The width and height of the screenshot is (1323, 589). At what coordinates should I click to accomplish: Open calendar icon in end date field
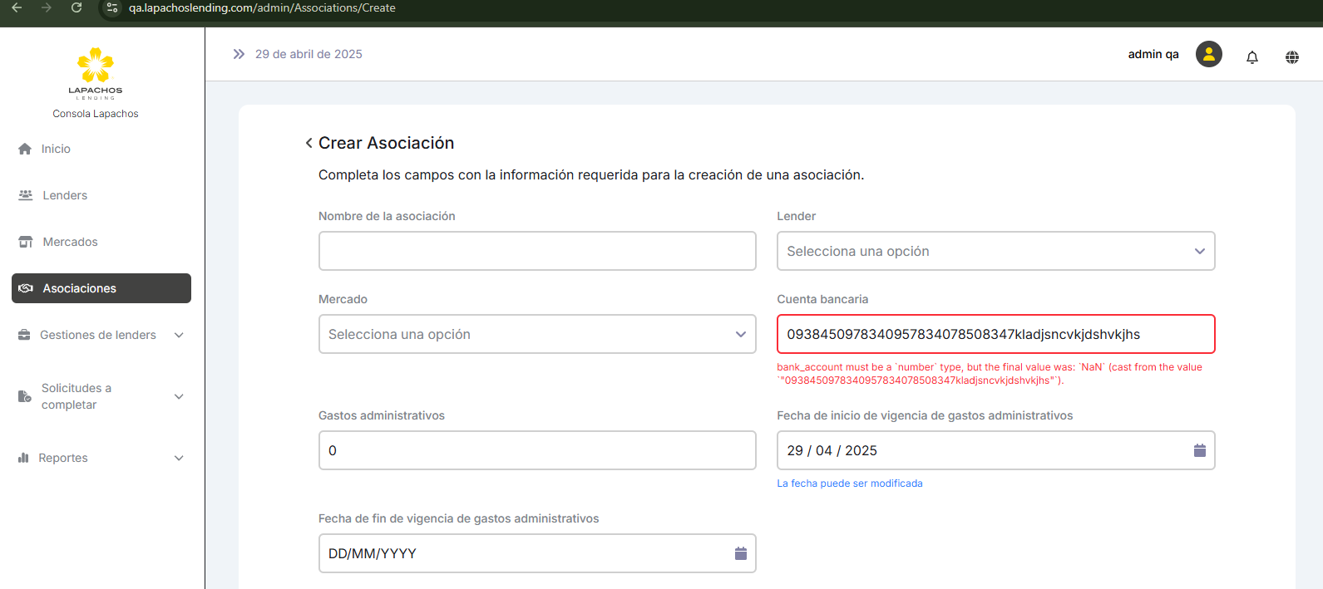click(740, 553)
